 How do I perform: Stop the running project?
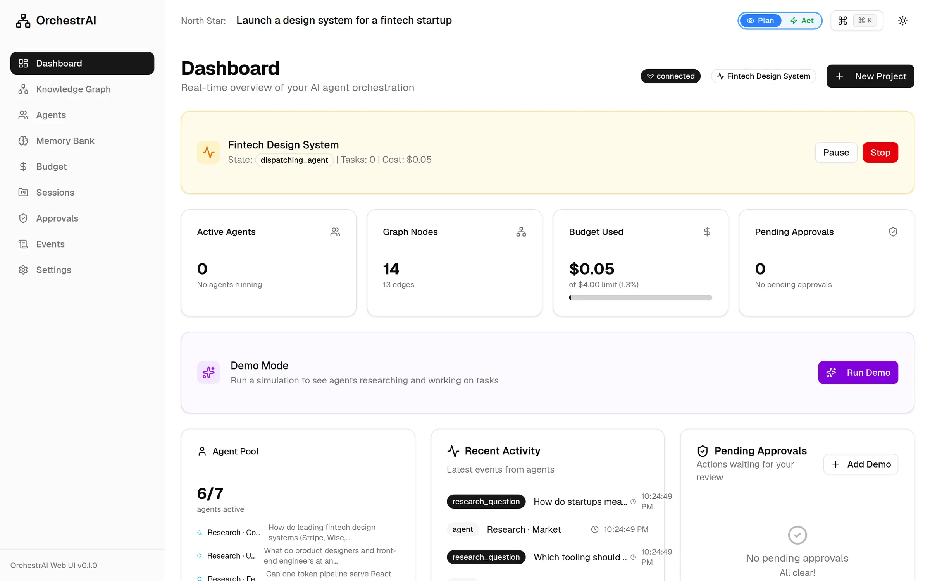coord(880,152)
